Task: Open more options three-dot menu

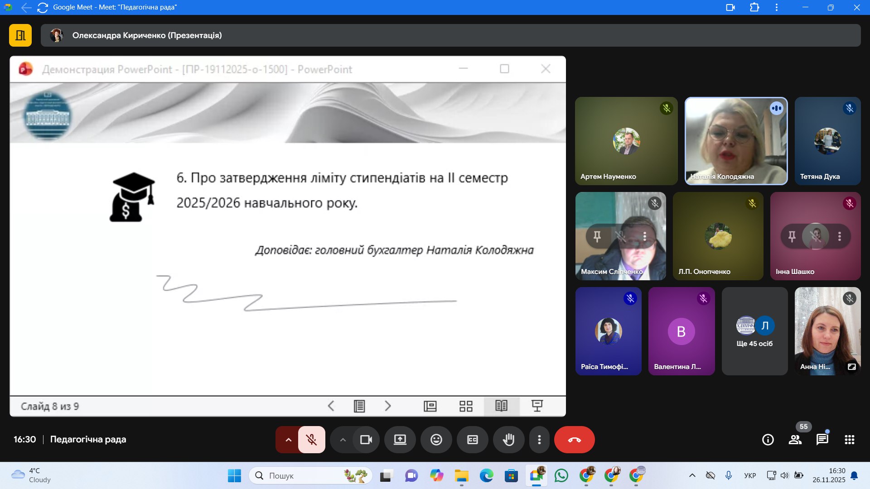Action: click(539, 440)
